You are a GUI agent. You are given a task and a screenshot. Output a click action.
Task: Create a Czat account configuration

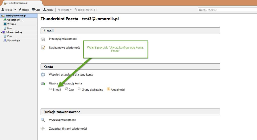click(71, 90)
